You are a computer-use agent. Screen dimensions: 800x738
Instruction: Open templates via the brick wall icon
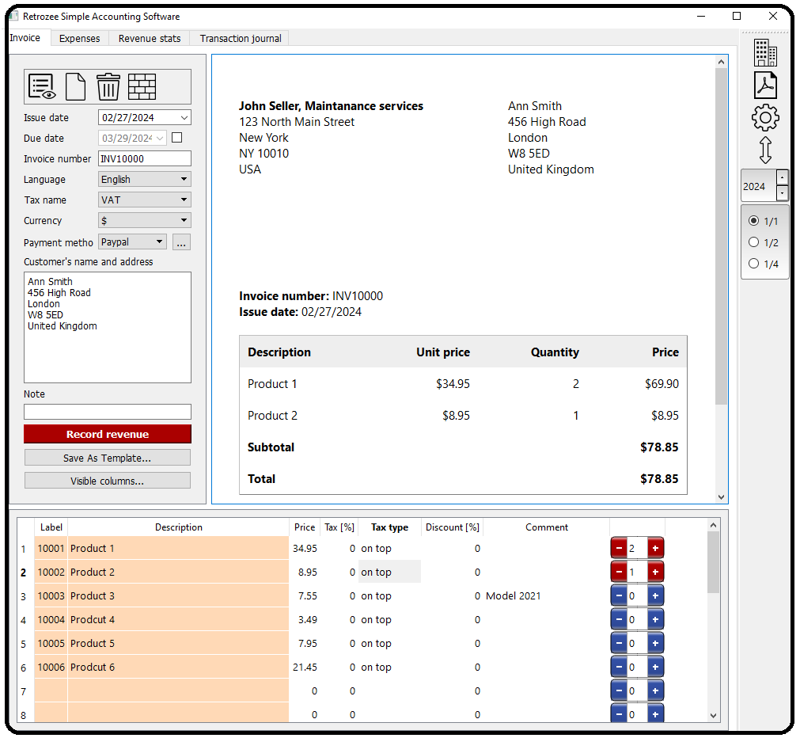(x=142, y=86)
